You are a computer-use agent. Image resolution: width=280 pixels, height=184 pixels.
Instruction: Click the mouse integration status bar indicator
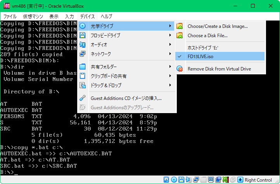click(233, 180)
